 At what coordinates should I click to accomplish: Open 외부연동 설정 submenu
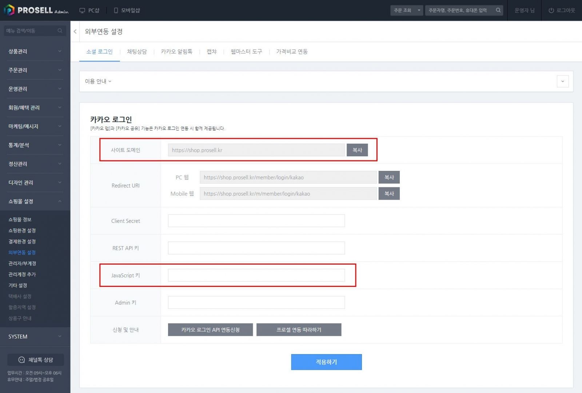click(22, 252)
